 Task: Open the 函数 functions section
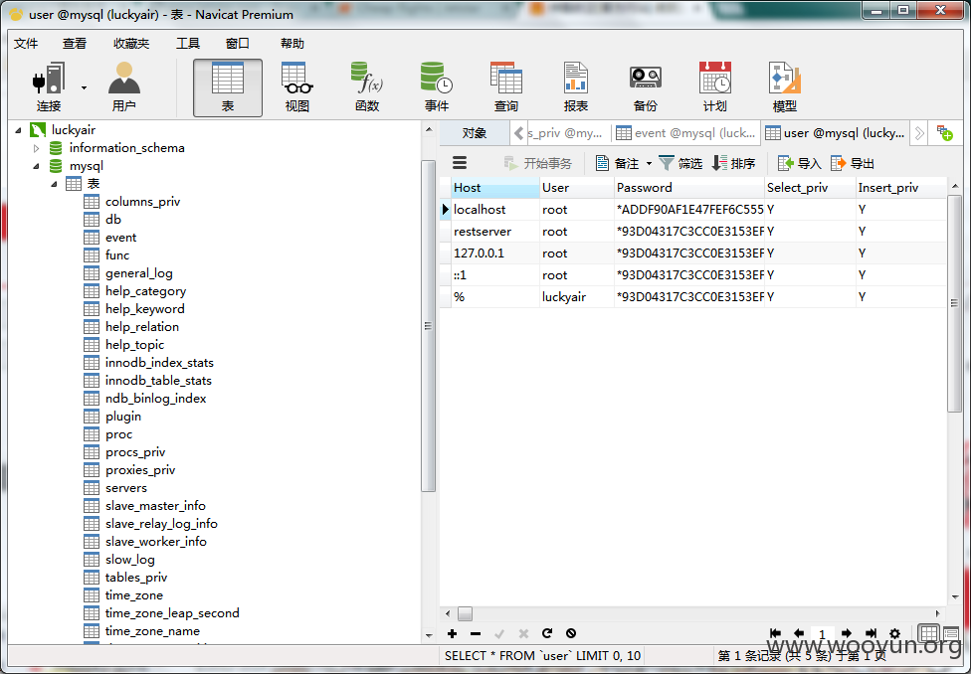(367, 87)
